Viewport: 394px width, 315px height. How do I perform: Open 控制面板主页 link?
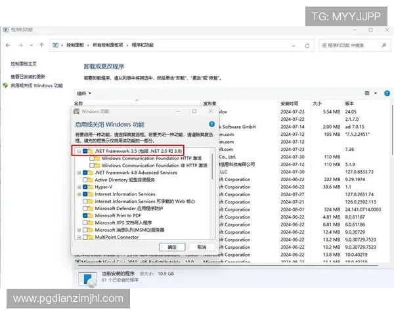coord(24,64)
